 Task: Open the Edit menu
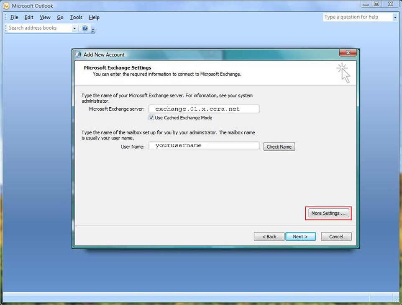29,17
